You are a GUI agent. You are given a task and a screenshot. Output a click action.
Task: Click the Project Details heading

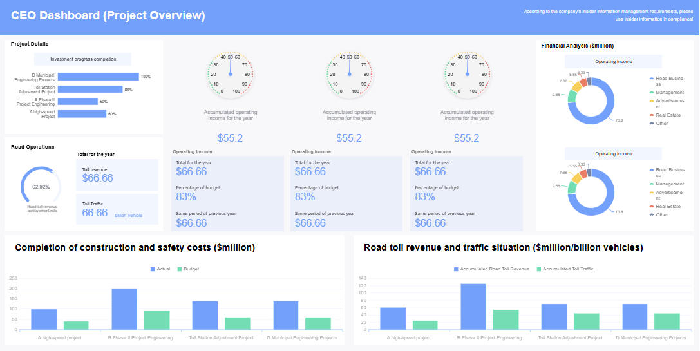click(30, 44)
